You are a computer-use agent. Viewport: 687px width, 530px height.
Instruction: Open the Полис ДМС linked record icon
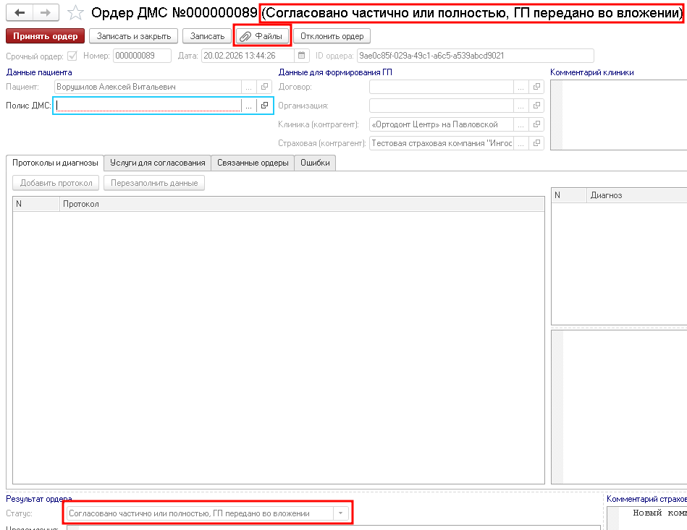pos(264,106)
